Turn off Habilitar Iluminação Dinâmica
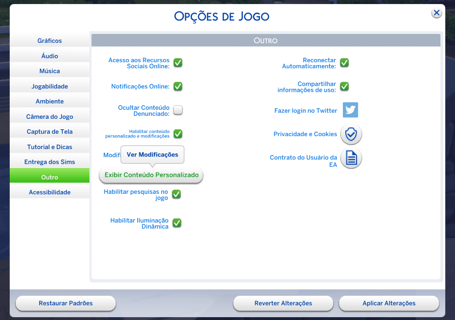This screenshot has height=320, width=455. click(x=176, y=223)
